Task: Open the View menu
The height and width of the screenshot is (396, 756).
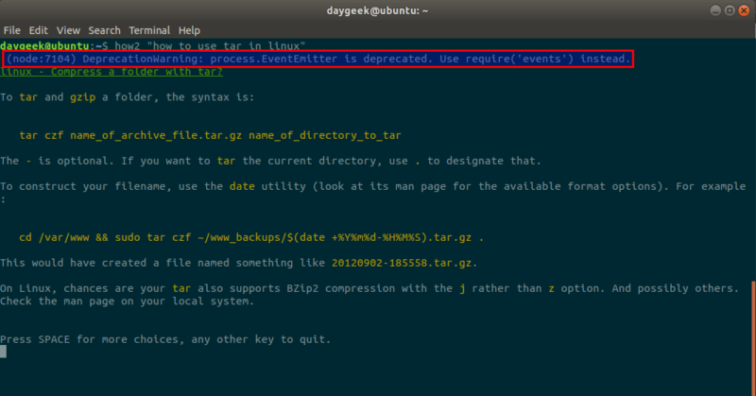Action: pyautogui.click(x=68, y=30)
